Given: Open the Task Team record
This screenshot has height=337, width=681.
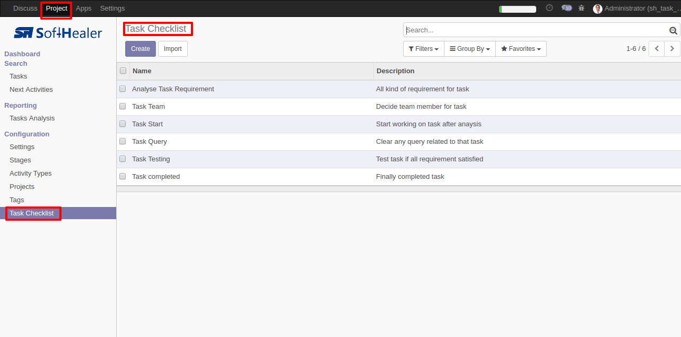Looking at the screenshot, I should coord(149,107).
